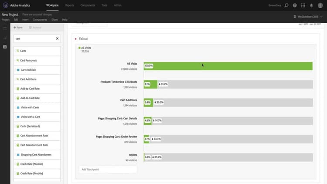The image size is (327, 184).
Task: Open the Panels icon in the left rail
Action: pyautogui.click(x=5, y=28)
